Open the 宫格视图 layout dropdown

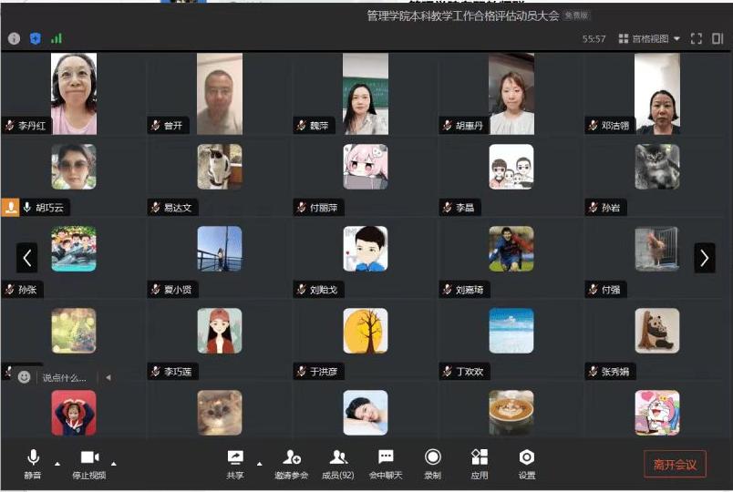[650, 38]
